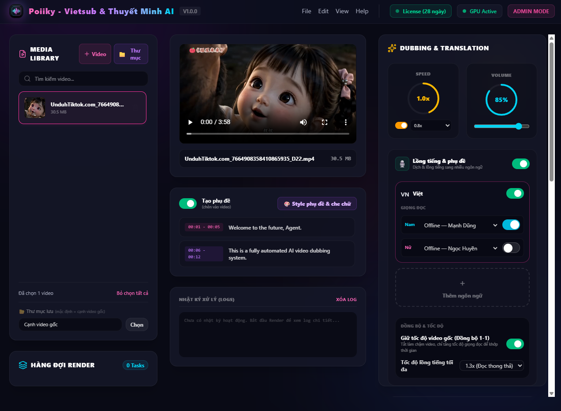
Task: Enable the Nữ voice switch
Action: point(511,248)
